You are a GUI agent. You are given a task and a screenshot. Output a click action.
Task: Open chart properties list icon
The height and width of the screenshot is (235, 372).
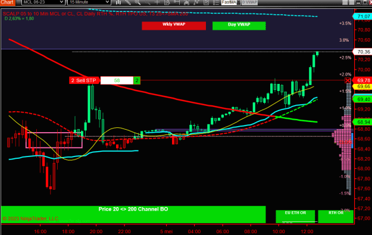pyautogui.click(x=215, y=2)
